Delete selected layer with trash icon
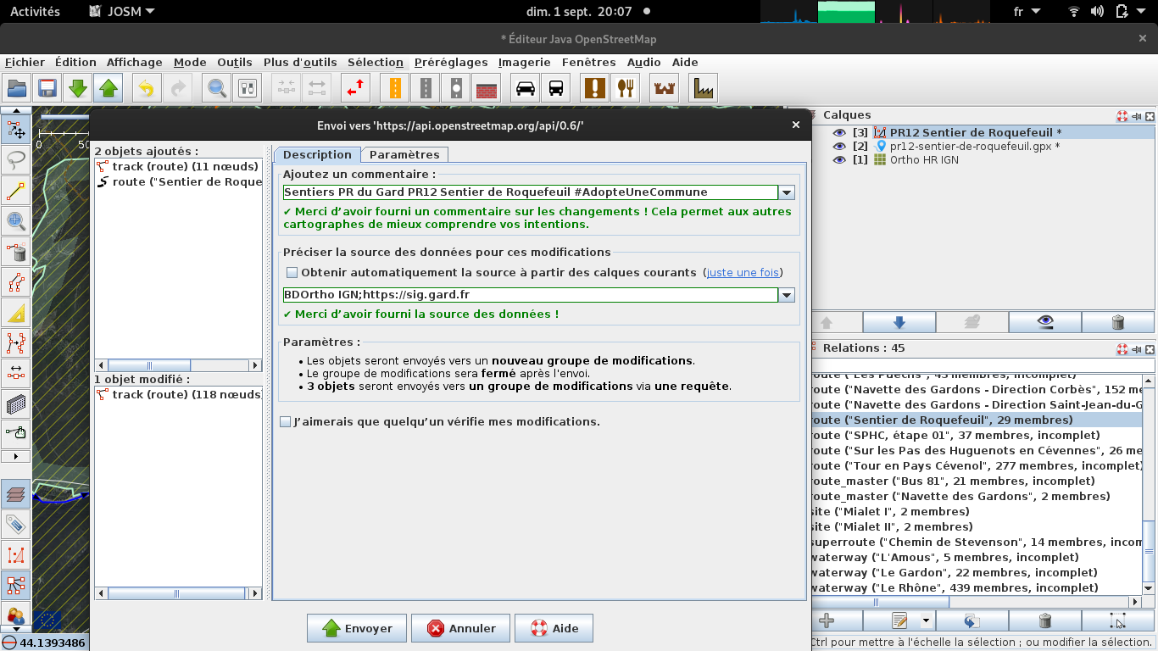 [x=1117, y=322]
